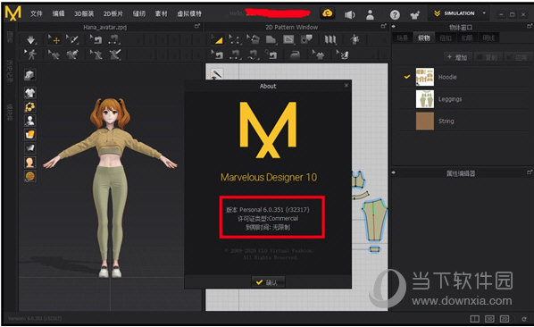Toggle the 3D garment display icon
The width and height of the screenshot is (534, 327).
pos(30,93)
